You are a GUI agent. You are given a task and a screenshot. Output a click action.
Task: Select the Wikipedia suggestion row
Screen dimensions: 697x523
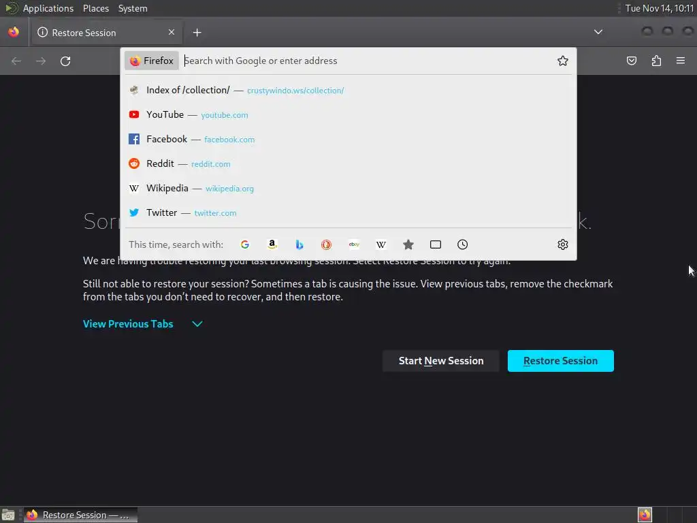click(x=348, y=188)
